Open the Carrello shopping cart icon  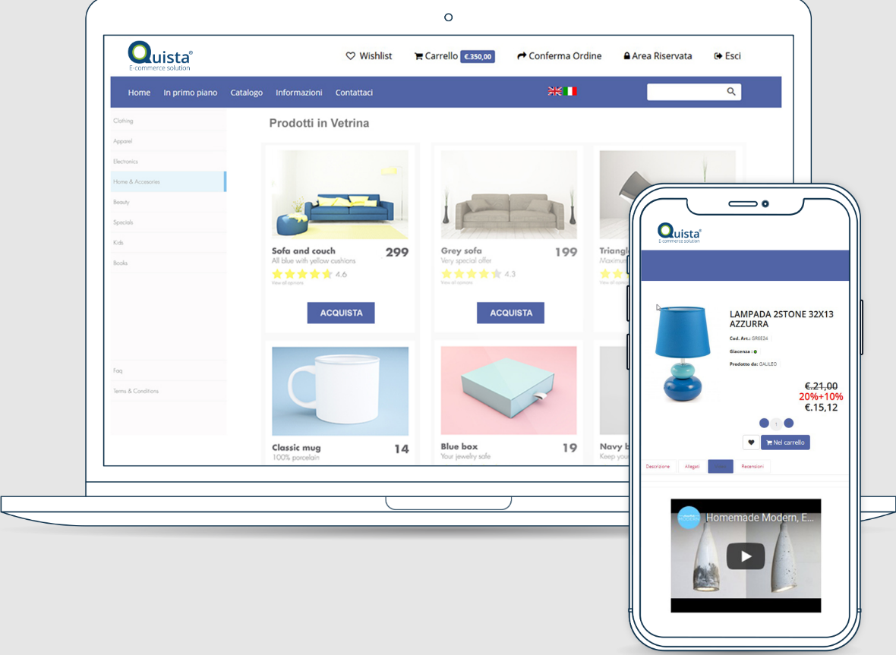[418, 56]
